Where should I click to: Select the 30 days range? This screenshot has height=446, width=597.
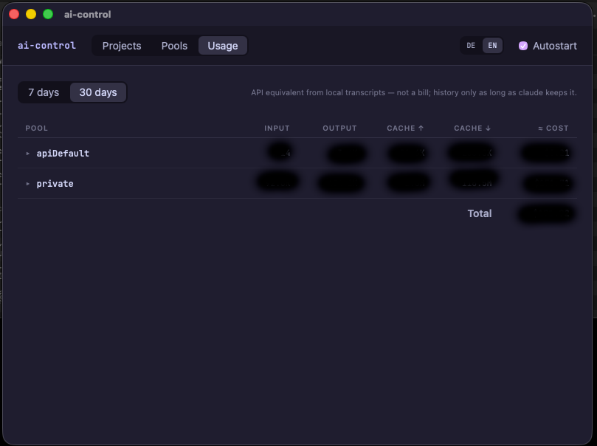coord(98,92)
